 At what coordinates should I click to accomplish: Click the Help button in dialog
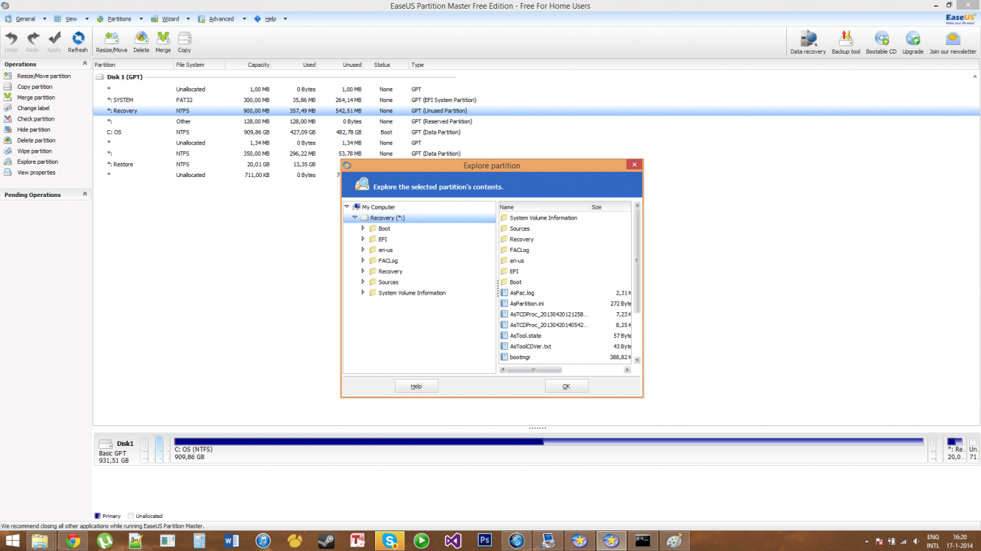(416, 386)
